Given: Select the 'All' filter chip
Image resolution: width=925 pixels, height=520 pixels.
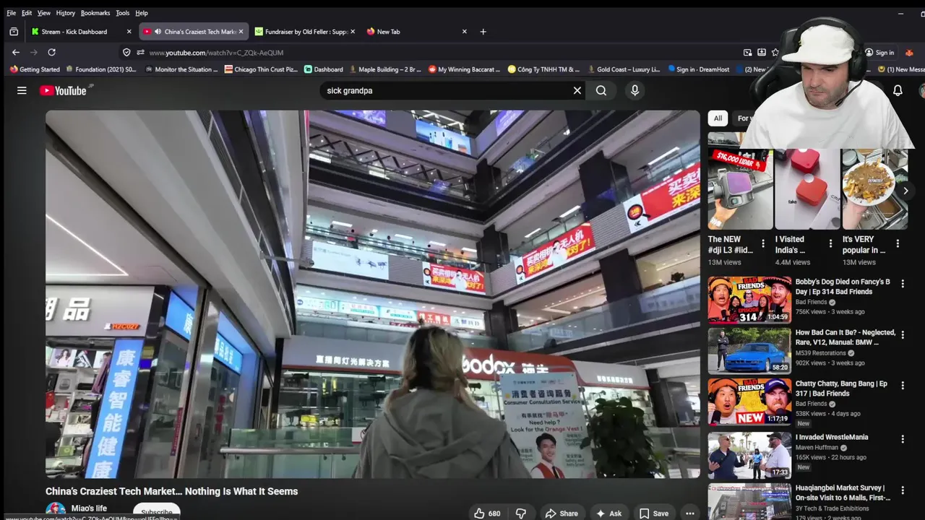Looking at the screenshot, I should (x=718, y=118).
